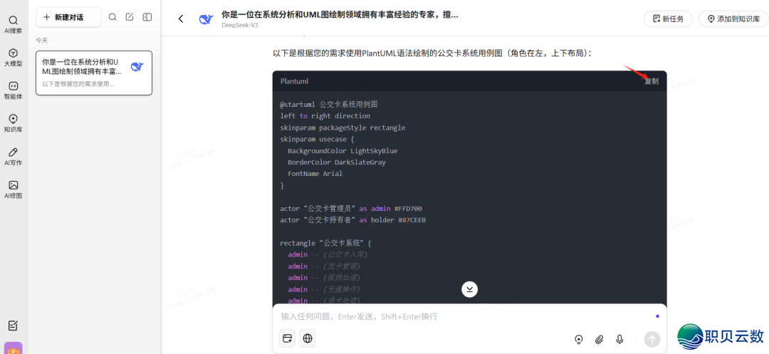The image size is (769, 354).
Task: Open the AI修图 tool
Action: [14, 189]
